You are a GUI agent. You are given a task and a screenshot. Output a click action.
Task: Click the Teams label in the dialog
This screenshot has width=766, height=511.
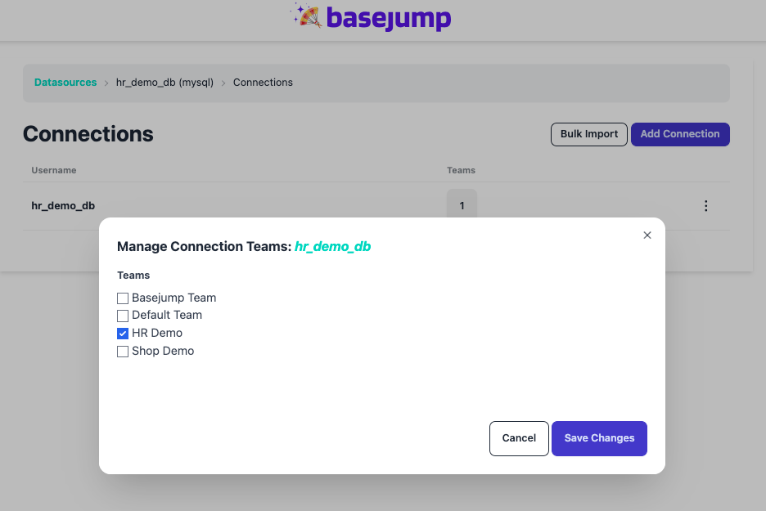pos(133,276)
